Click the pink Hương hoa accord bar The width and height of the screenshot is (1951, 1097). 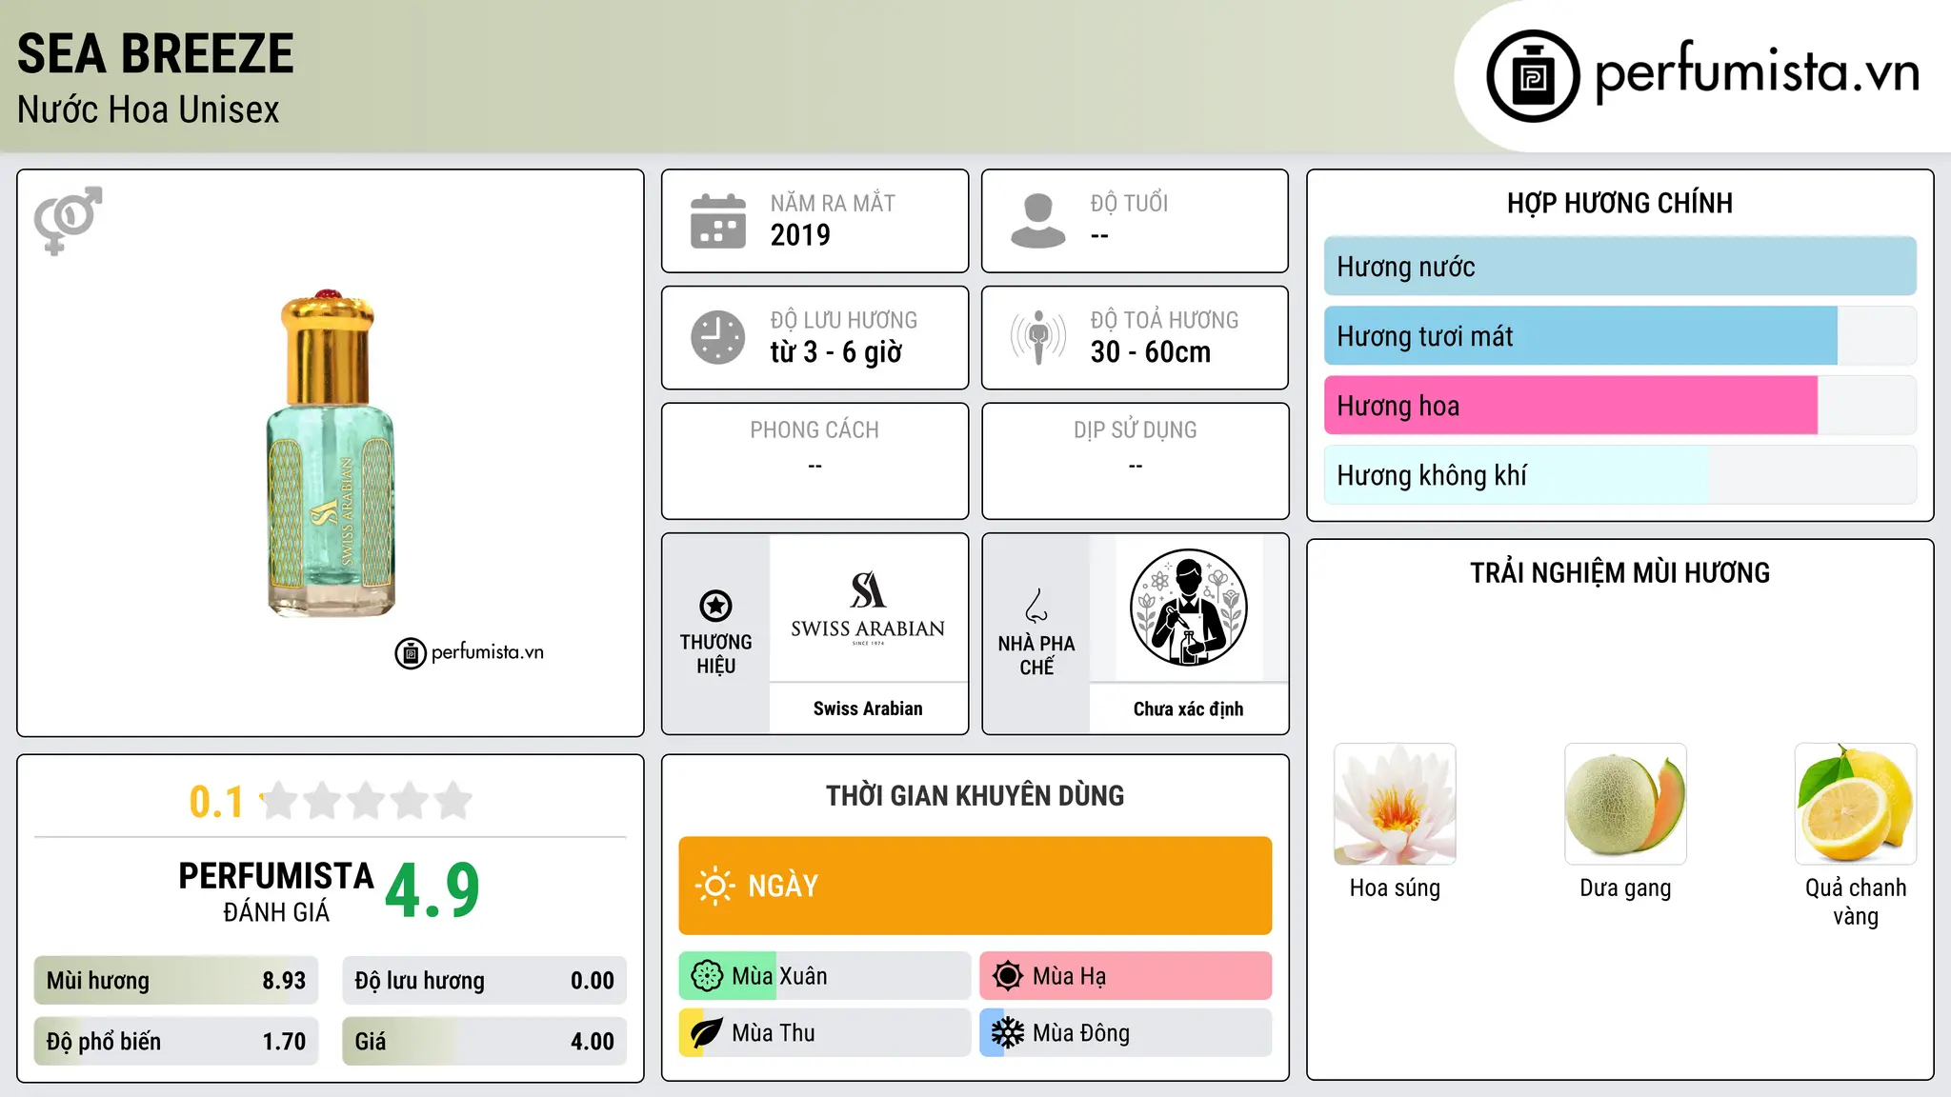click(1620, 406)
